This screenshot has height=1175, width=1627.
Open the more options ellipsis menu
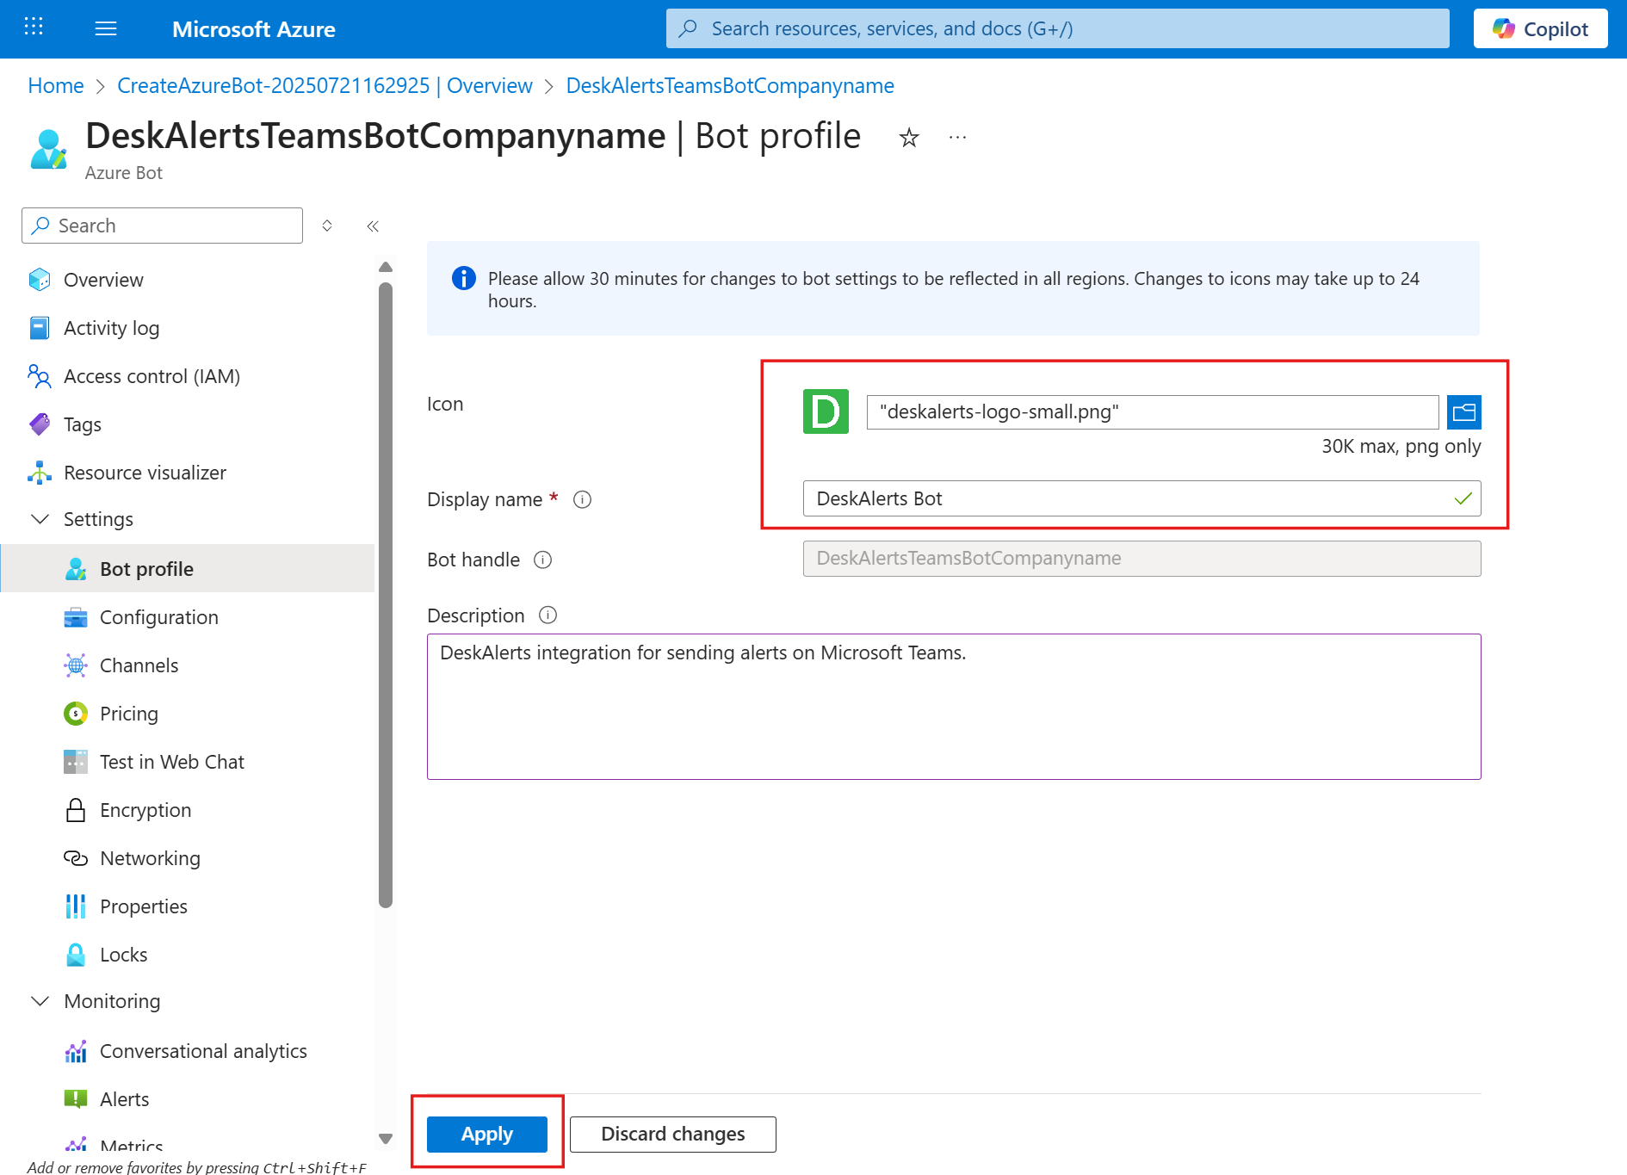[957, 138]
